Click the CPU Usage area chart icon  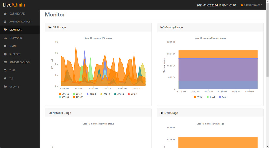tap(50, 27)
